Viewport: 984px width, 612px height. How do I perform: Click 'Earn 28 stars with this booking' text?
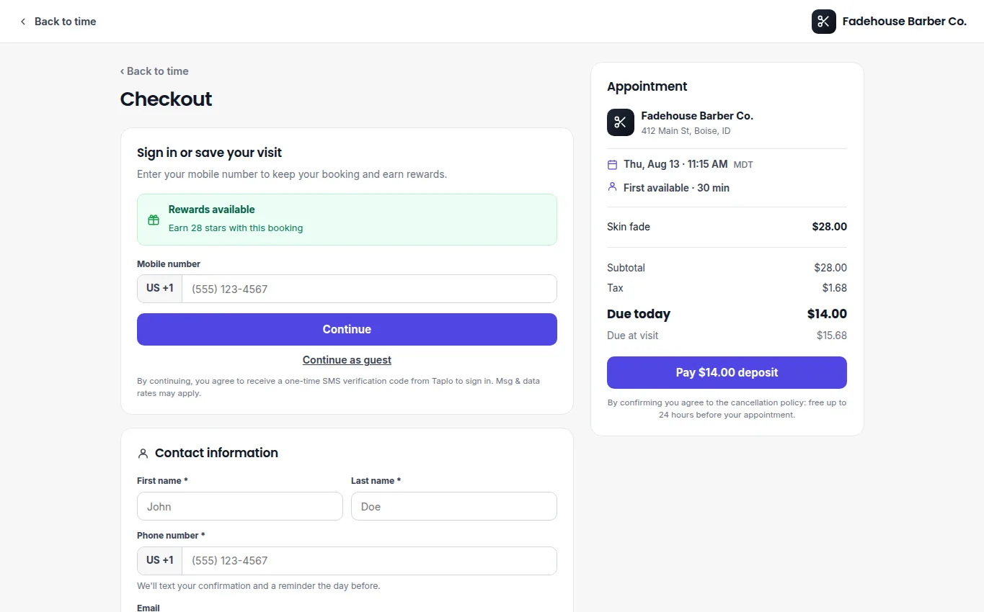236,228
